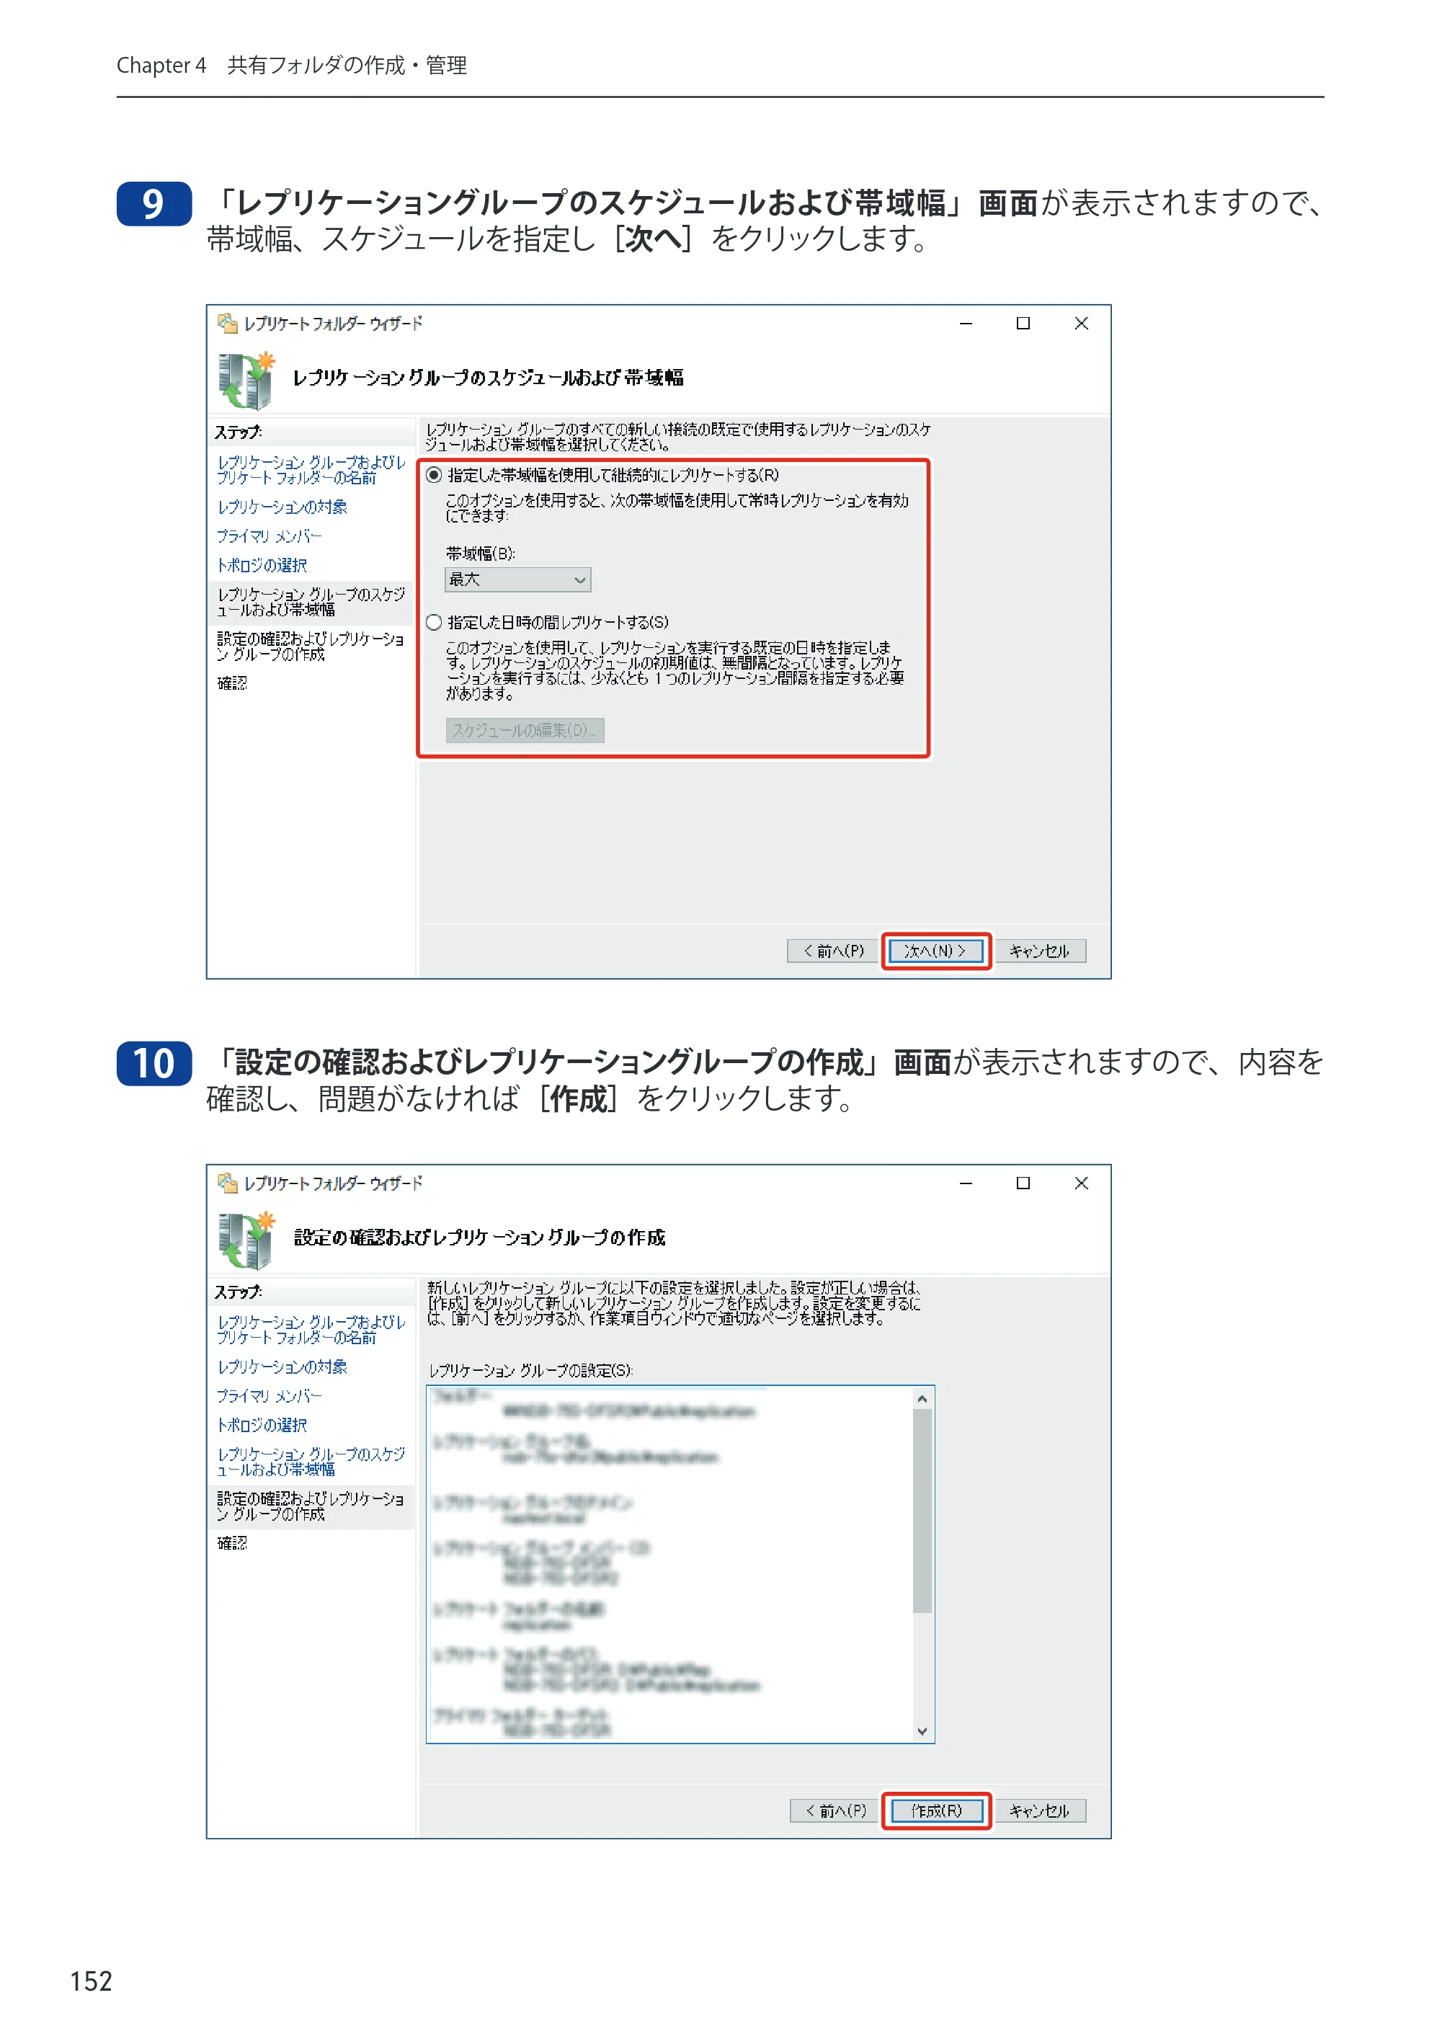The width and height of the screenshot is (1442, 2039).
Task: Close the upper wizard window
Action: pyautogui.click(x=1081, y=323)
